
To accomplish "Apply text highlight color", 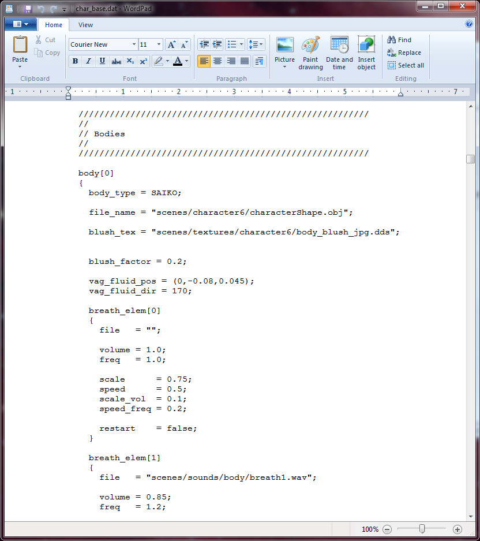I will click(x=158, y=61).
